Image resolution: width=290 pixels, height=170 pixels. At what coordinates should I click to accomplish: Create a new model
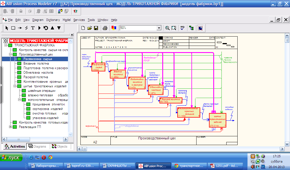83,28
